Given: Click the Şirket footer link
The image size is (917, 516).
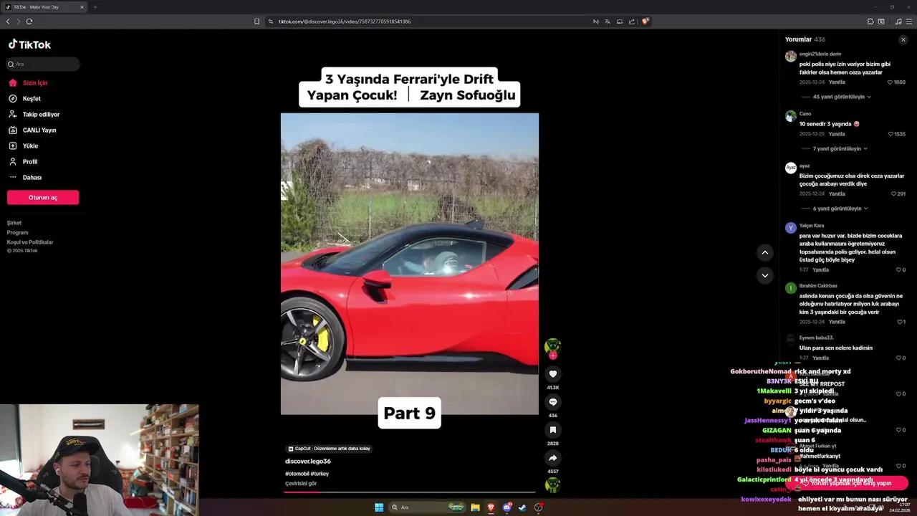Looking at the screenshot, I should [x=14, y=224].
